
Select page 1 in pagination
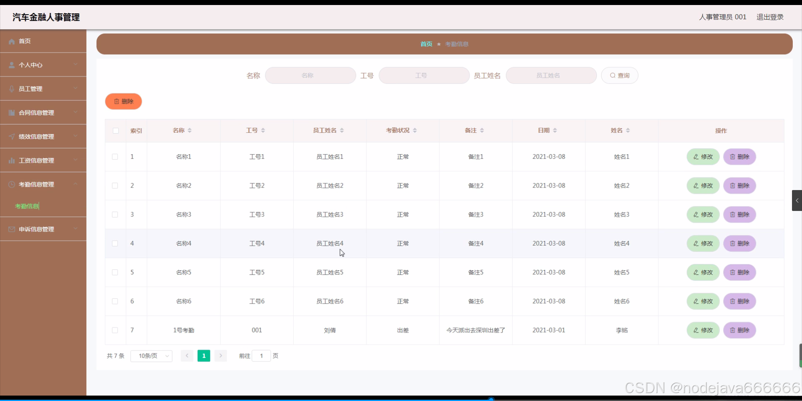[x=204, y=356]
